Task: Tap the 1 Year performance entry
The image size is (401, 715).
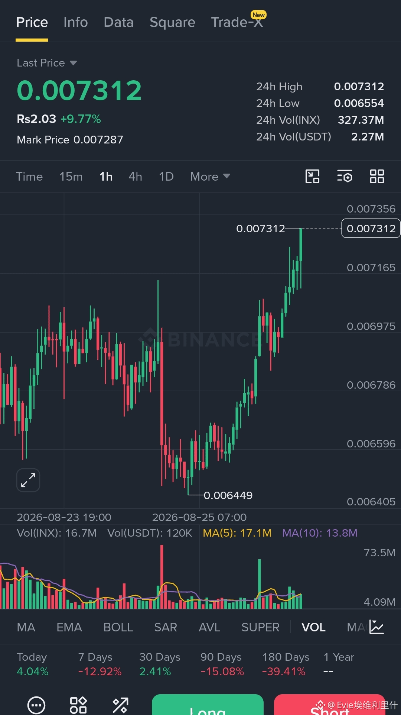Action: (x=339, y=664)
